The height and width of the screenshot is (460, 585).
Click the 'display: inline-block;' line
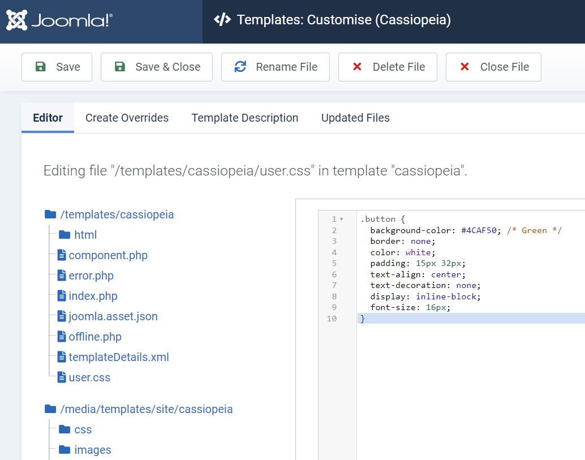click(x=425, y=296)
